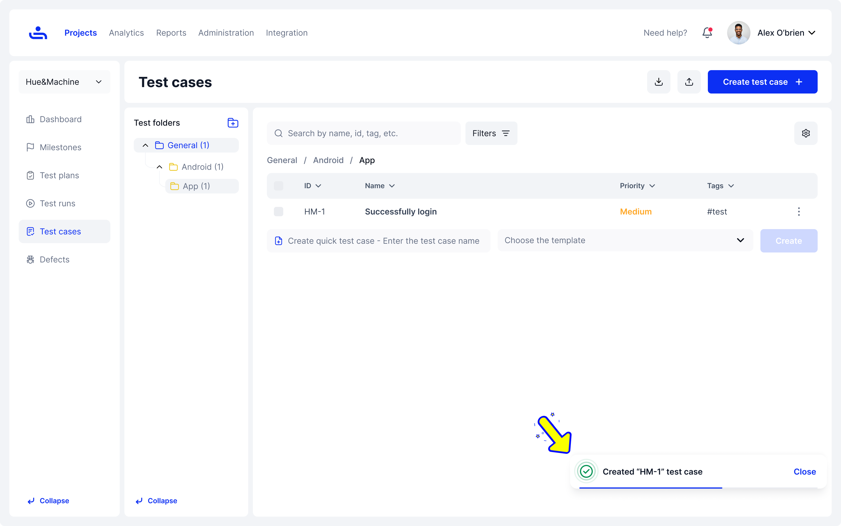The image size is (841, 526).
Task: Open the notifications bell
Action: 707,33
